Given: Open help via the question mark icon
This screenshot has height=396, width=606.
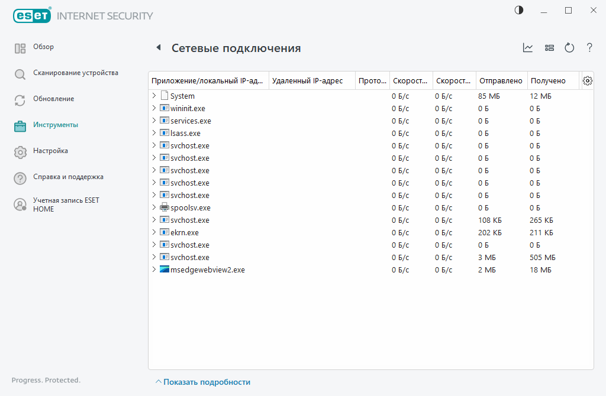Looking at the screenshot, I should [589, 47].
